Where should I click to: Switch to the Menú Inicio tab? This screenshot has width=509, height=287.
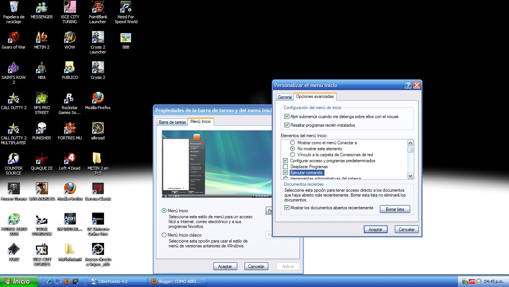point(201,121)
